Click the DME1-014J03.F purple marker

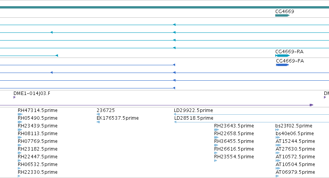click(14, 97)
